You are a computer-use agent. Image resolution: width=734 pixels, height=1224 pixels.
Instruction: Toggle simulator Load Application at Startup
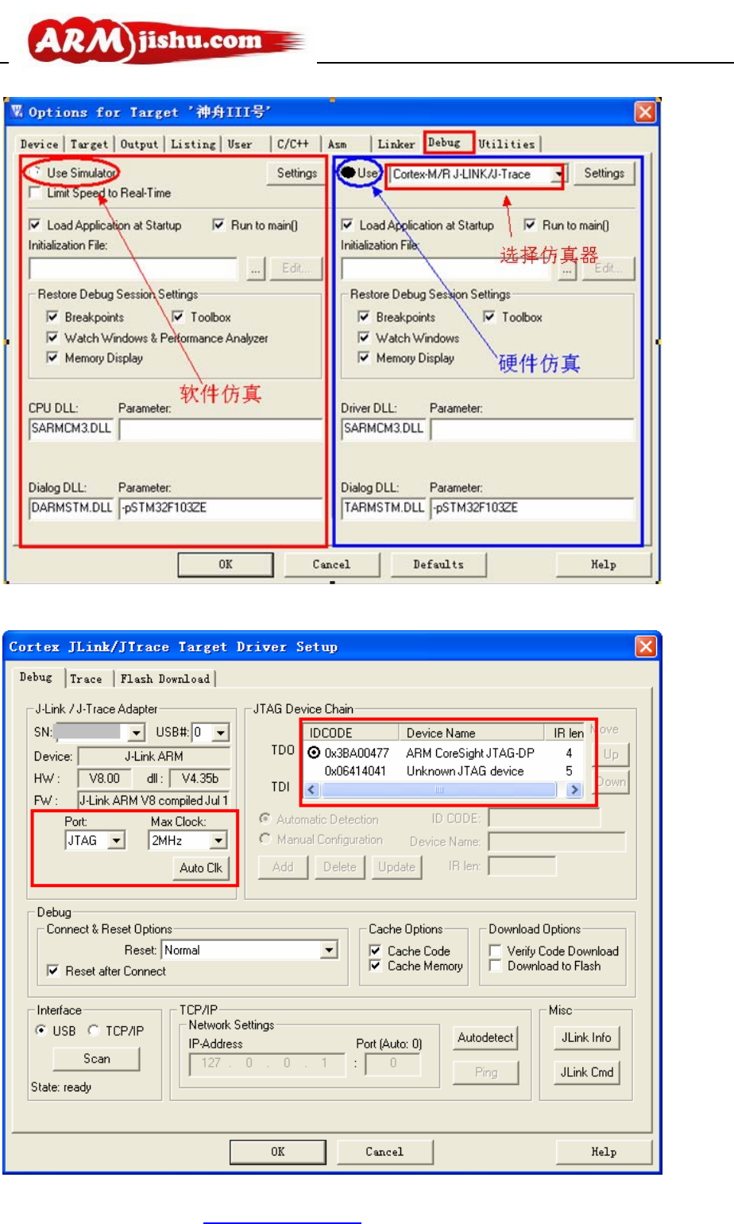pyautogui.click(x=35, y=225)
